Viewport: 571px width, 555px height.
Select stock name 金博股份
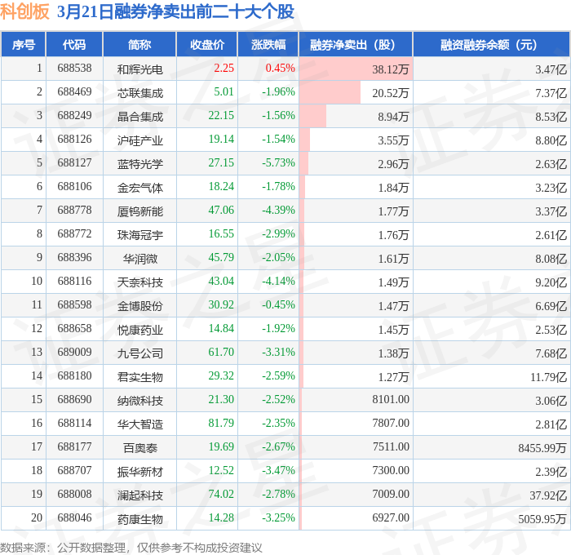pos(139,306)
